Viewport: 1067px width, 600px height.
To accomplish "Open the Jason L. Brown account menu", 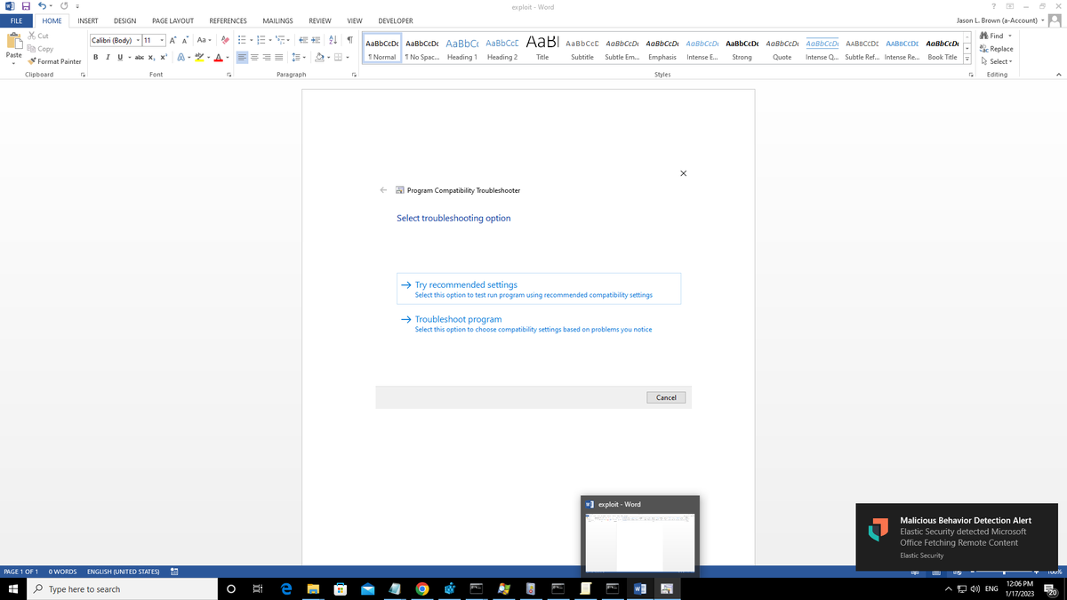I will pyautogui.click(x=1001, y=20).
